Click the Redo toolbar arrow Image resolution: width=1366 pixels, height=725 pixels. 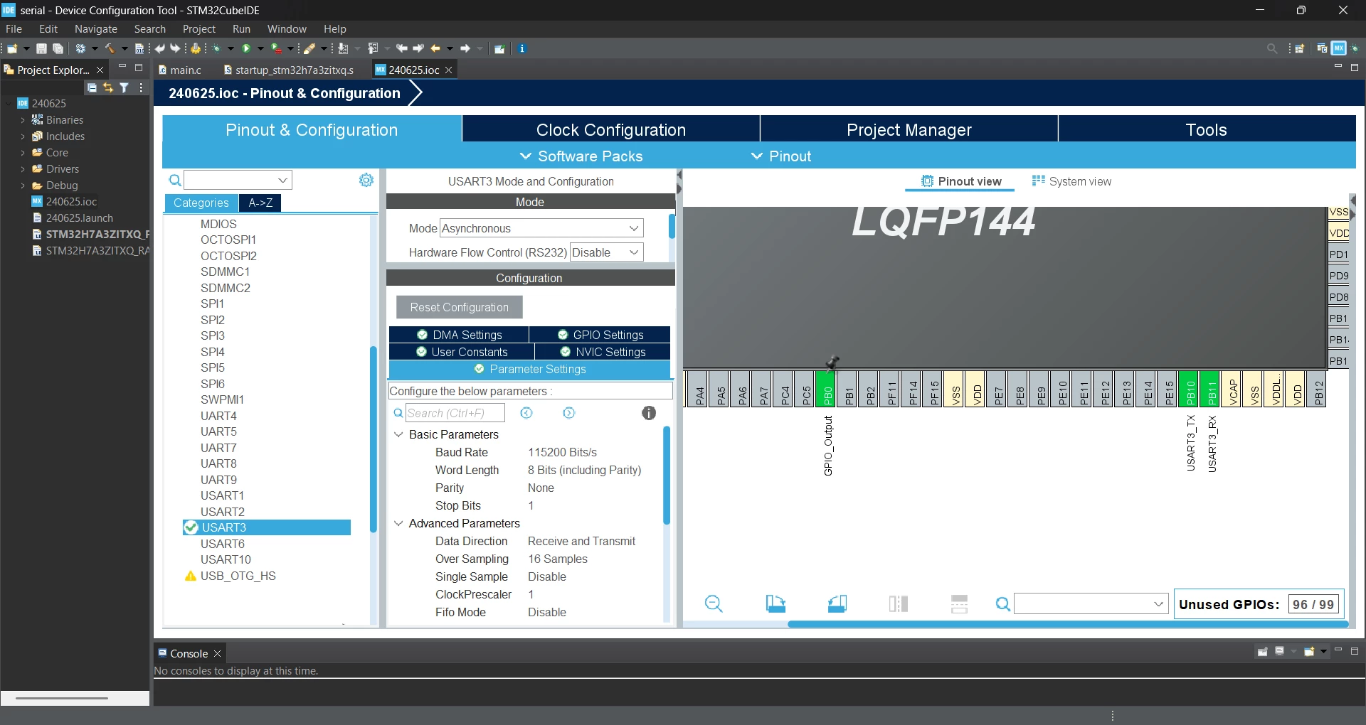click(175, 48)
